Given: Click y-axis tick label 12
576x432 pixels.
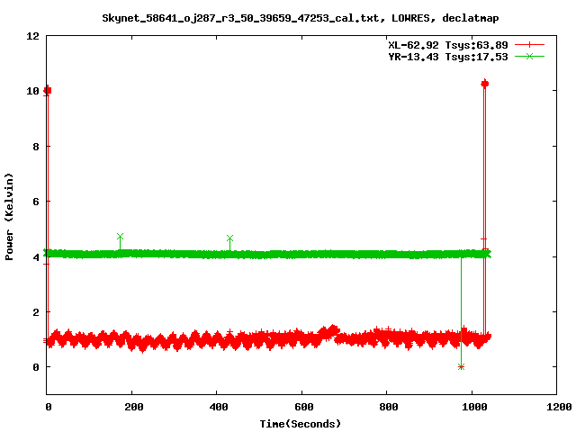Looking at the screenshot, I should pyautogui.click(x=32, y=36).
